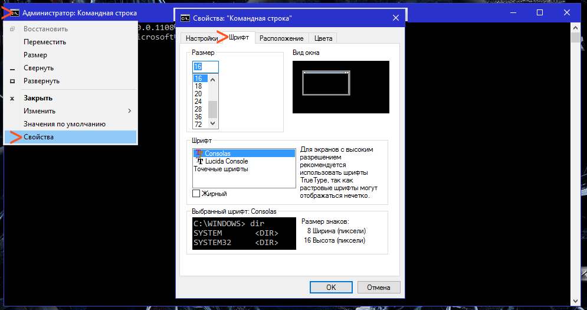Click the Отмена button

(379, 288)
